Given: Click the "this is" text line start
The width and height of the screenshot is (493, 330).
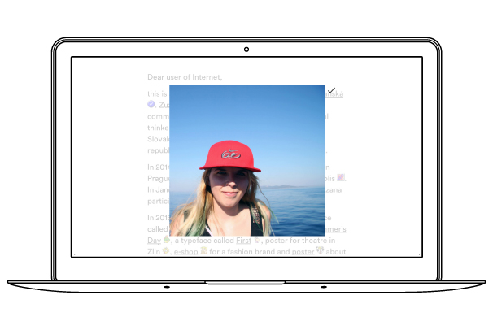Looking at the screenshot, I should click(156, 94).
